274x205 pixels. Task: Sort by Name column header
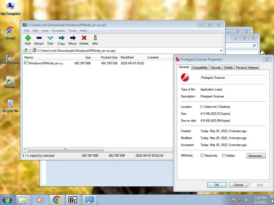(44, 57)
